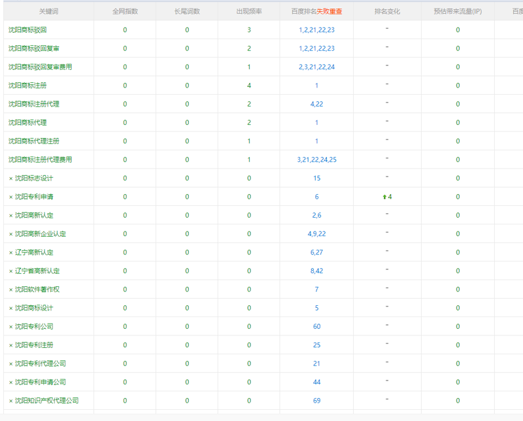Click the × icon before 沈阳高新企业认定

point(10,234)
